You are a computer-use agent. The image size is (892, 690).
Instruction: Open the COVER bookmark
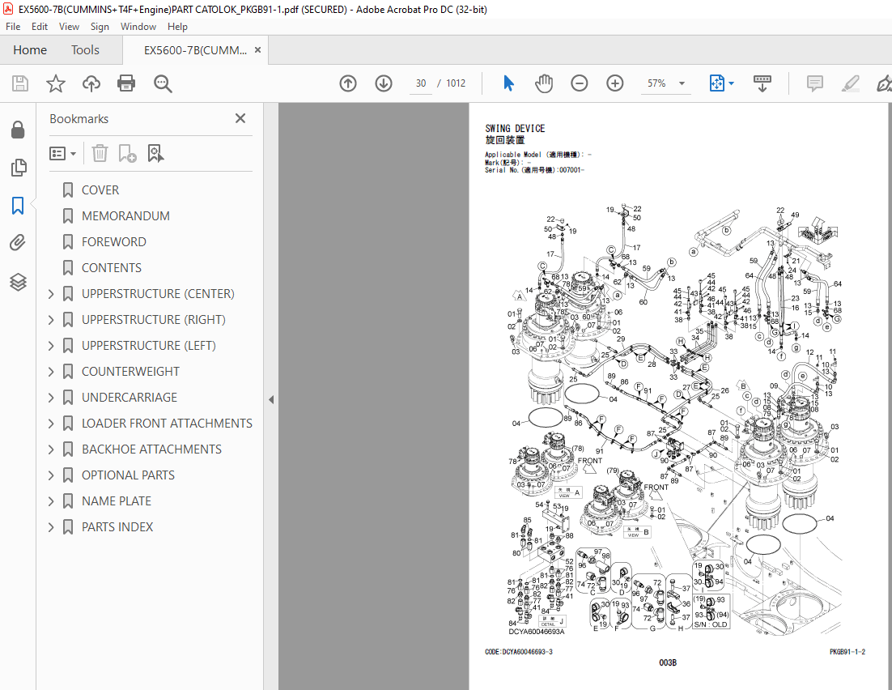click(x=100, y=190)
